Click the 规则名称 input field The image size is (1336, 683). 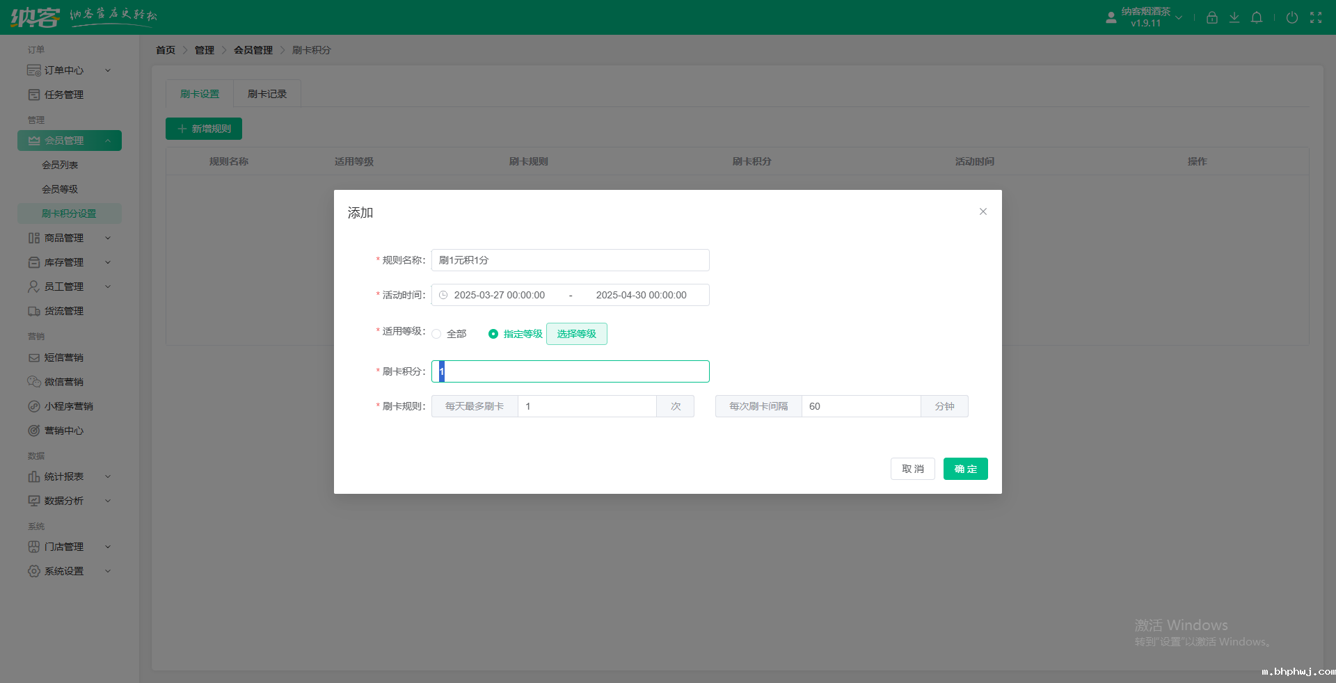pyautogui.click(x=571, y=260)
